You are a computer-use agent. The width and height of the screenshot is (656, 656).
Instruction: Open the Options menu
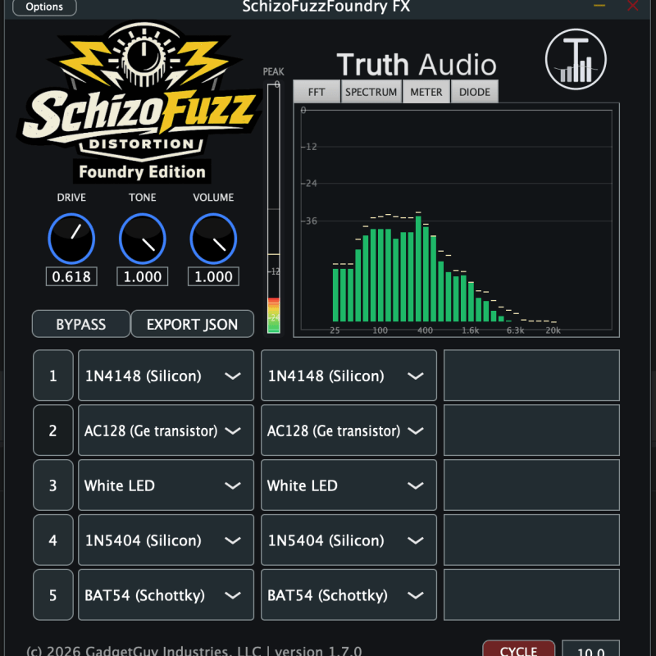(44, 7)
